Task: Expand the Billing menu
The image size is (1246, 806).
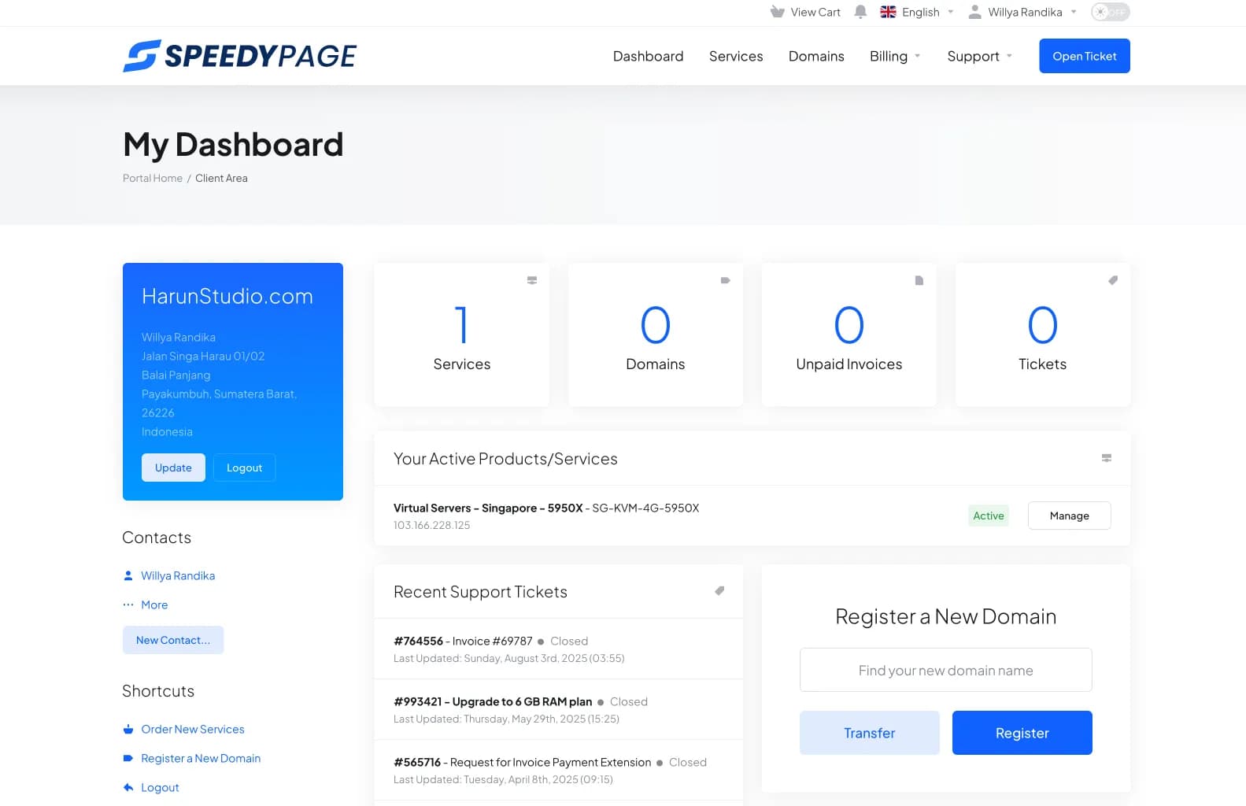Action: click(x=894, y=56)
